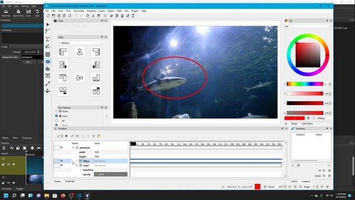Screen dimensions: 355x200
Task: Click the Align vertical center icon
Action: point(79,78)
